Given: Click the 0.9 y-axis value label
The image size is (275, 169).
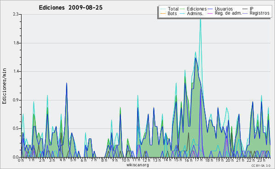Looking at the screenshot, I should [16, 100].
